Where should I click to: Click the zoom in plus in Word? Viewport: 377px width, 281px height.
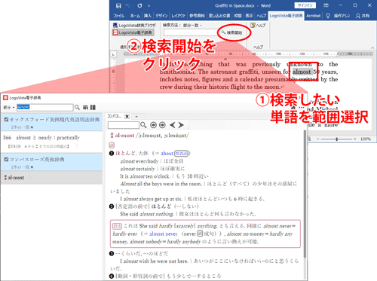(x=355, y=139)
